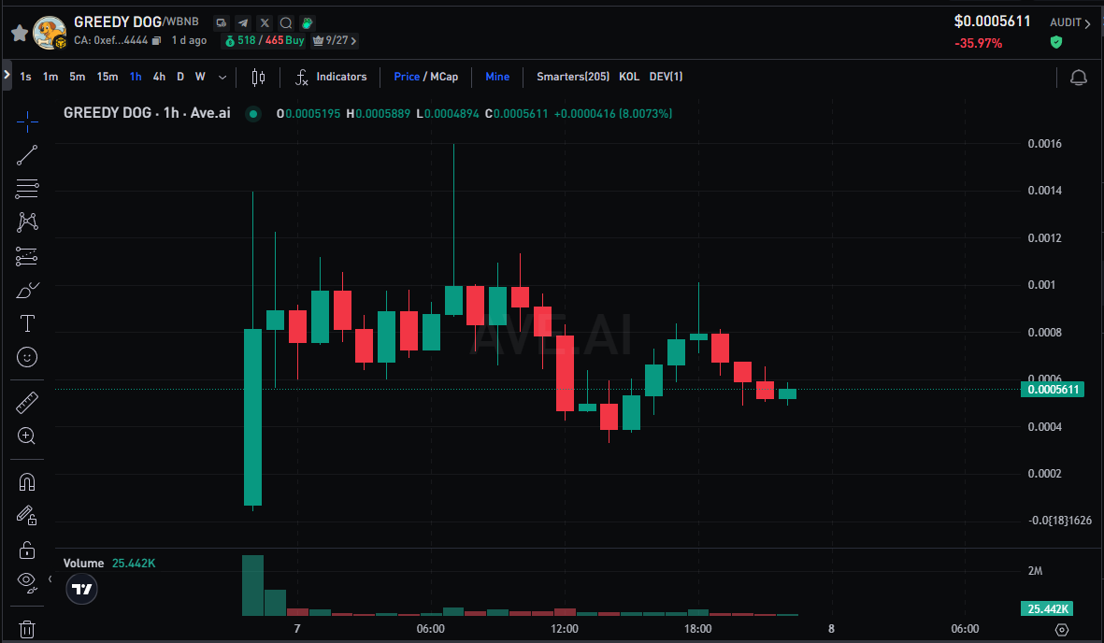Click the green audit shield icon
1104x643 pixels.
tap(1055, 42)
